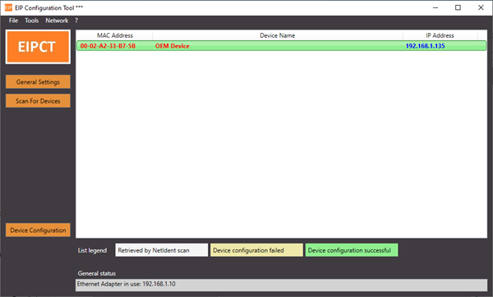Click the white Retrieved by NetIdent scan legend
493x297 pixels.
pos(162,250)
